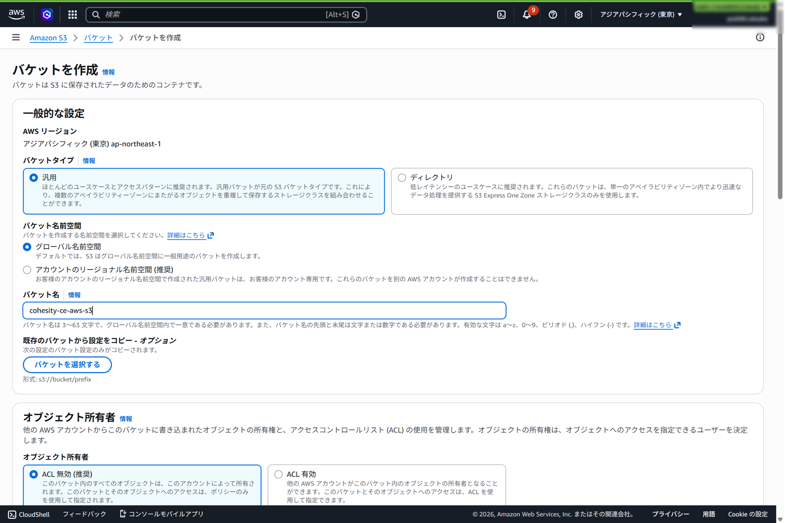Screen dimensions: 785x523
Task: Open the services grid menu icon
Action: [x=73, y=14]
